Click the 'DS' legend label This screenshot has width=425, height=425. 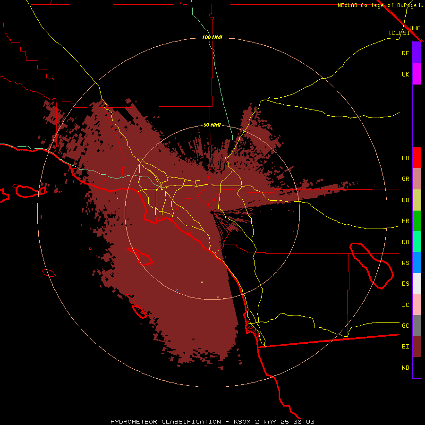[405, 284]
